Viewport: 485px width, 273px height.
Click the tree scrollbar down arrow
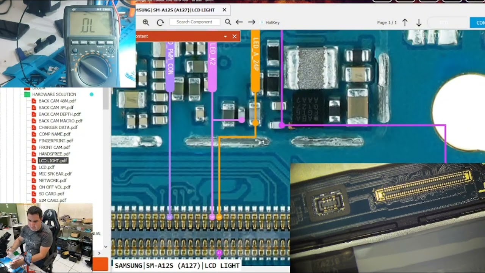pyautogui.click(x=106, y=246)
